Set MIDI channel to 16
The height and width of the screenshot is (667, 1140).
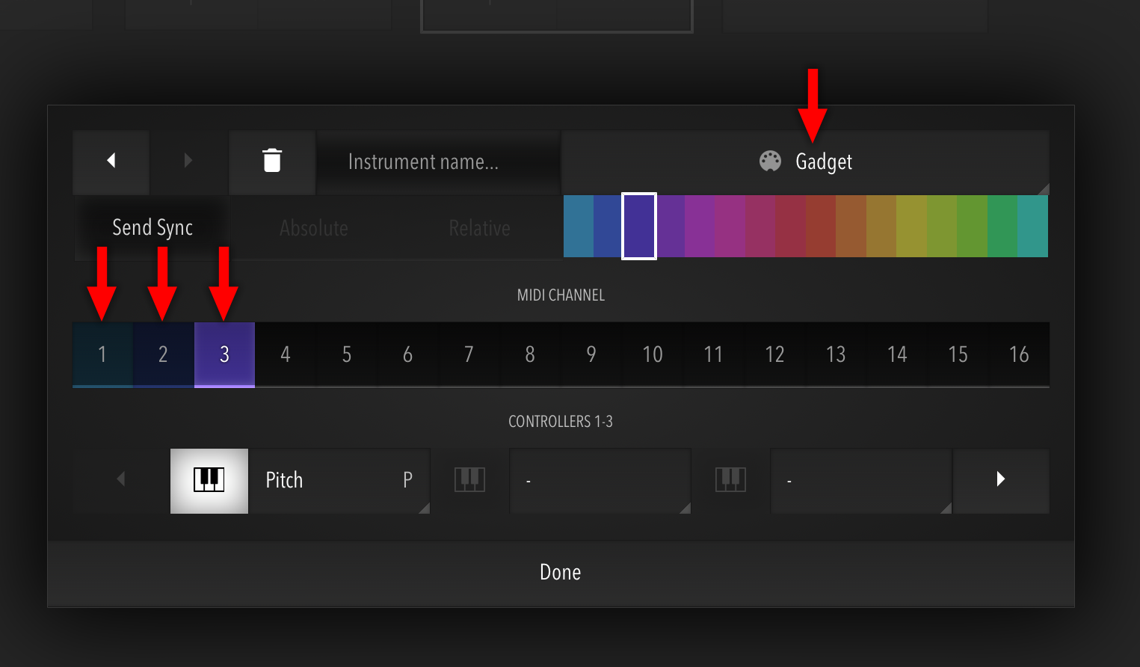click(1019, 355)
